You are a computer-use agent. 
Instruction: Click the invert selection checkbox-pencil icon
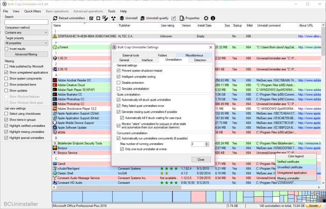tap(105, 18)
